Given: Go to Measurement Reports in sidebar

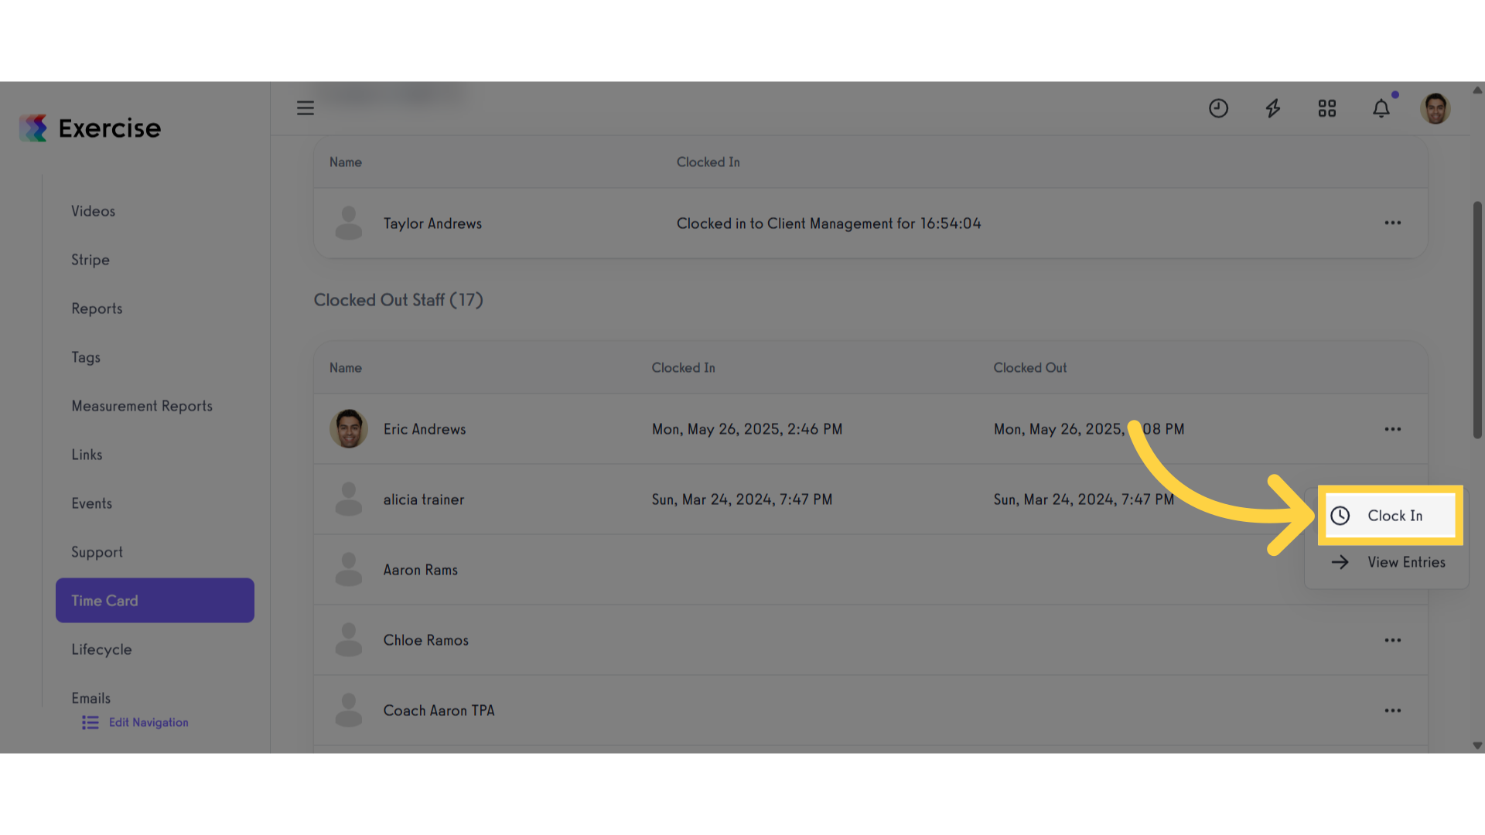Looking at the screenshot, I should coord(142,406).
